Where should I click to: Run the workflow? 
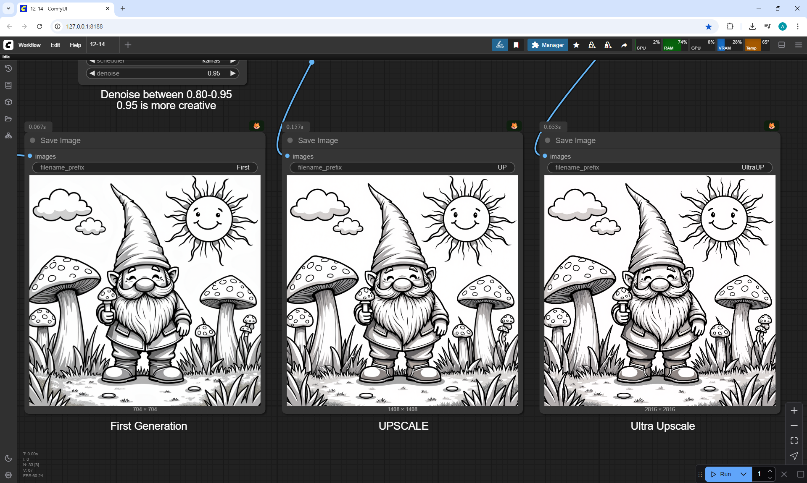722,474
